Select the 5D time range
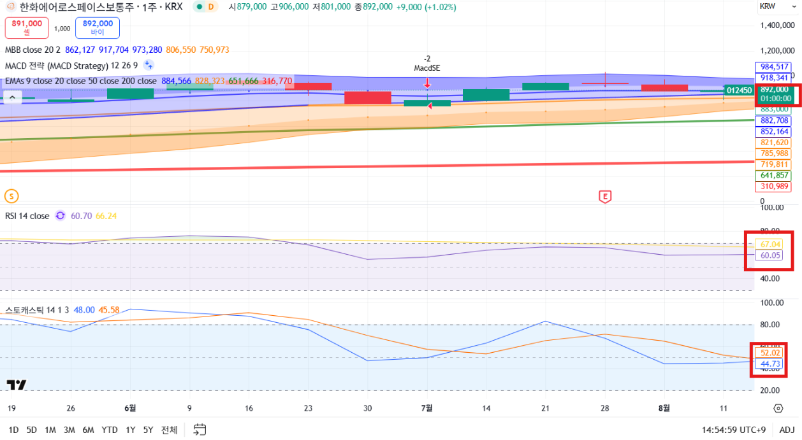Viewport: 802px width, 440px height. [x=32, y=430]
